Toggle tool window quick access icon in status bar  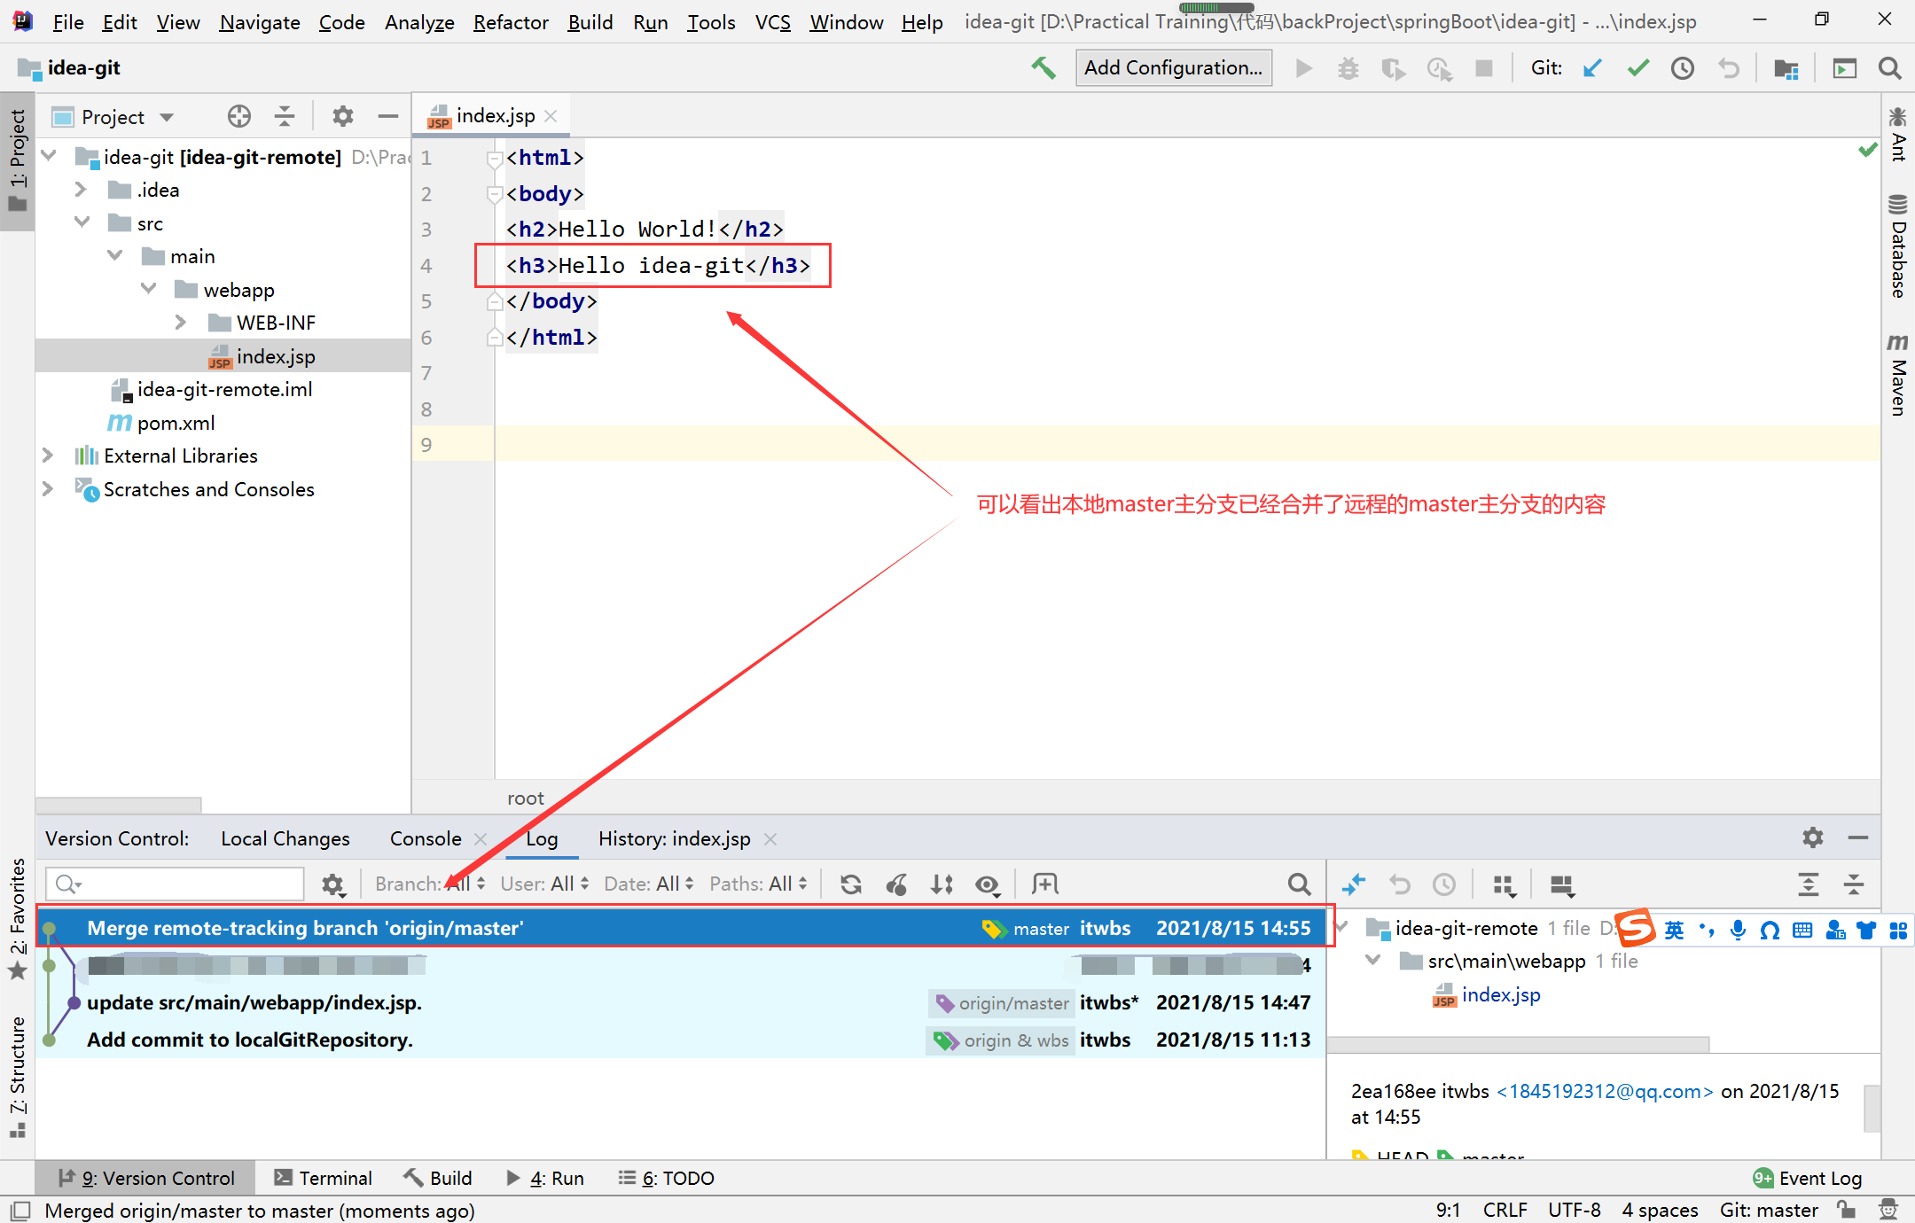20,1211
